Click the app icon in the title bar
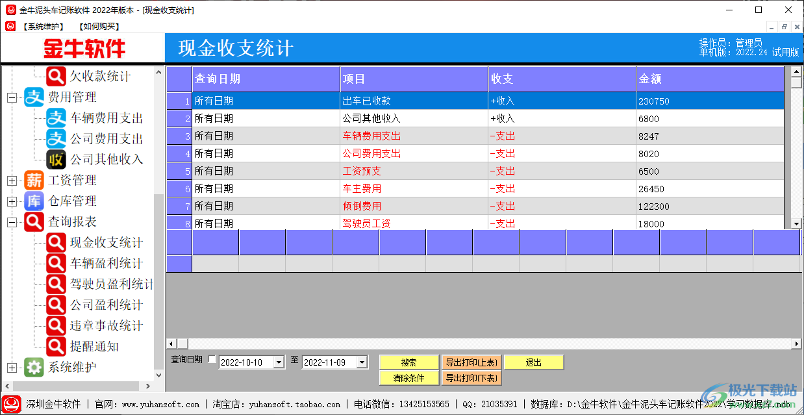804x415 pixels. coord(10,10)
